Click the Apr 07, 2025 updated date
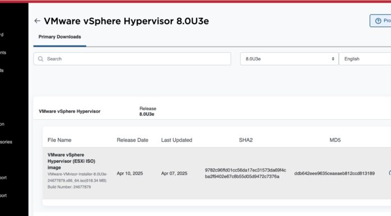 point(174,173)
